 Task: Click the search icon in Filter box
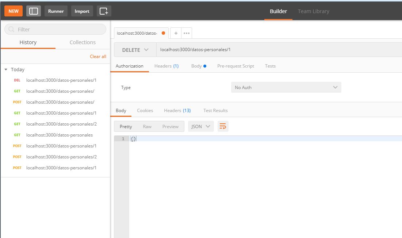[x=11, y=30]
